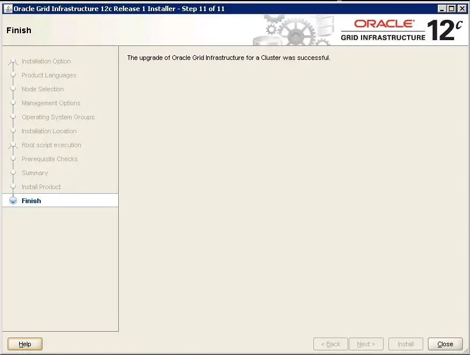This screenshot has height=355, width=471.
Task: Select the Finish step in sidebar
Action: [31, 201]
